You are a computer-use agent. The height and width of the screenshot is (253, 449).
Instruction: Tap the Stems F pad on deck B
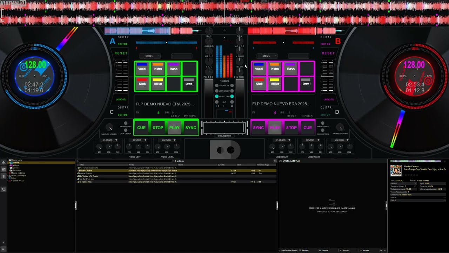[307, 84]
